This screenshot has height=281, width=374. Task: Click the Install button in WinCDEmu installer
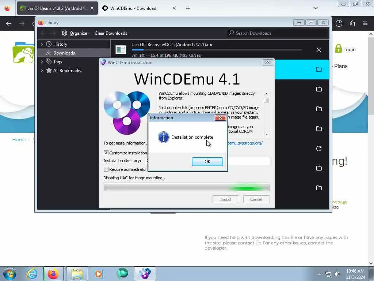(x=225, y=199)
